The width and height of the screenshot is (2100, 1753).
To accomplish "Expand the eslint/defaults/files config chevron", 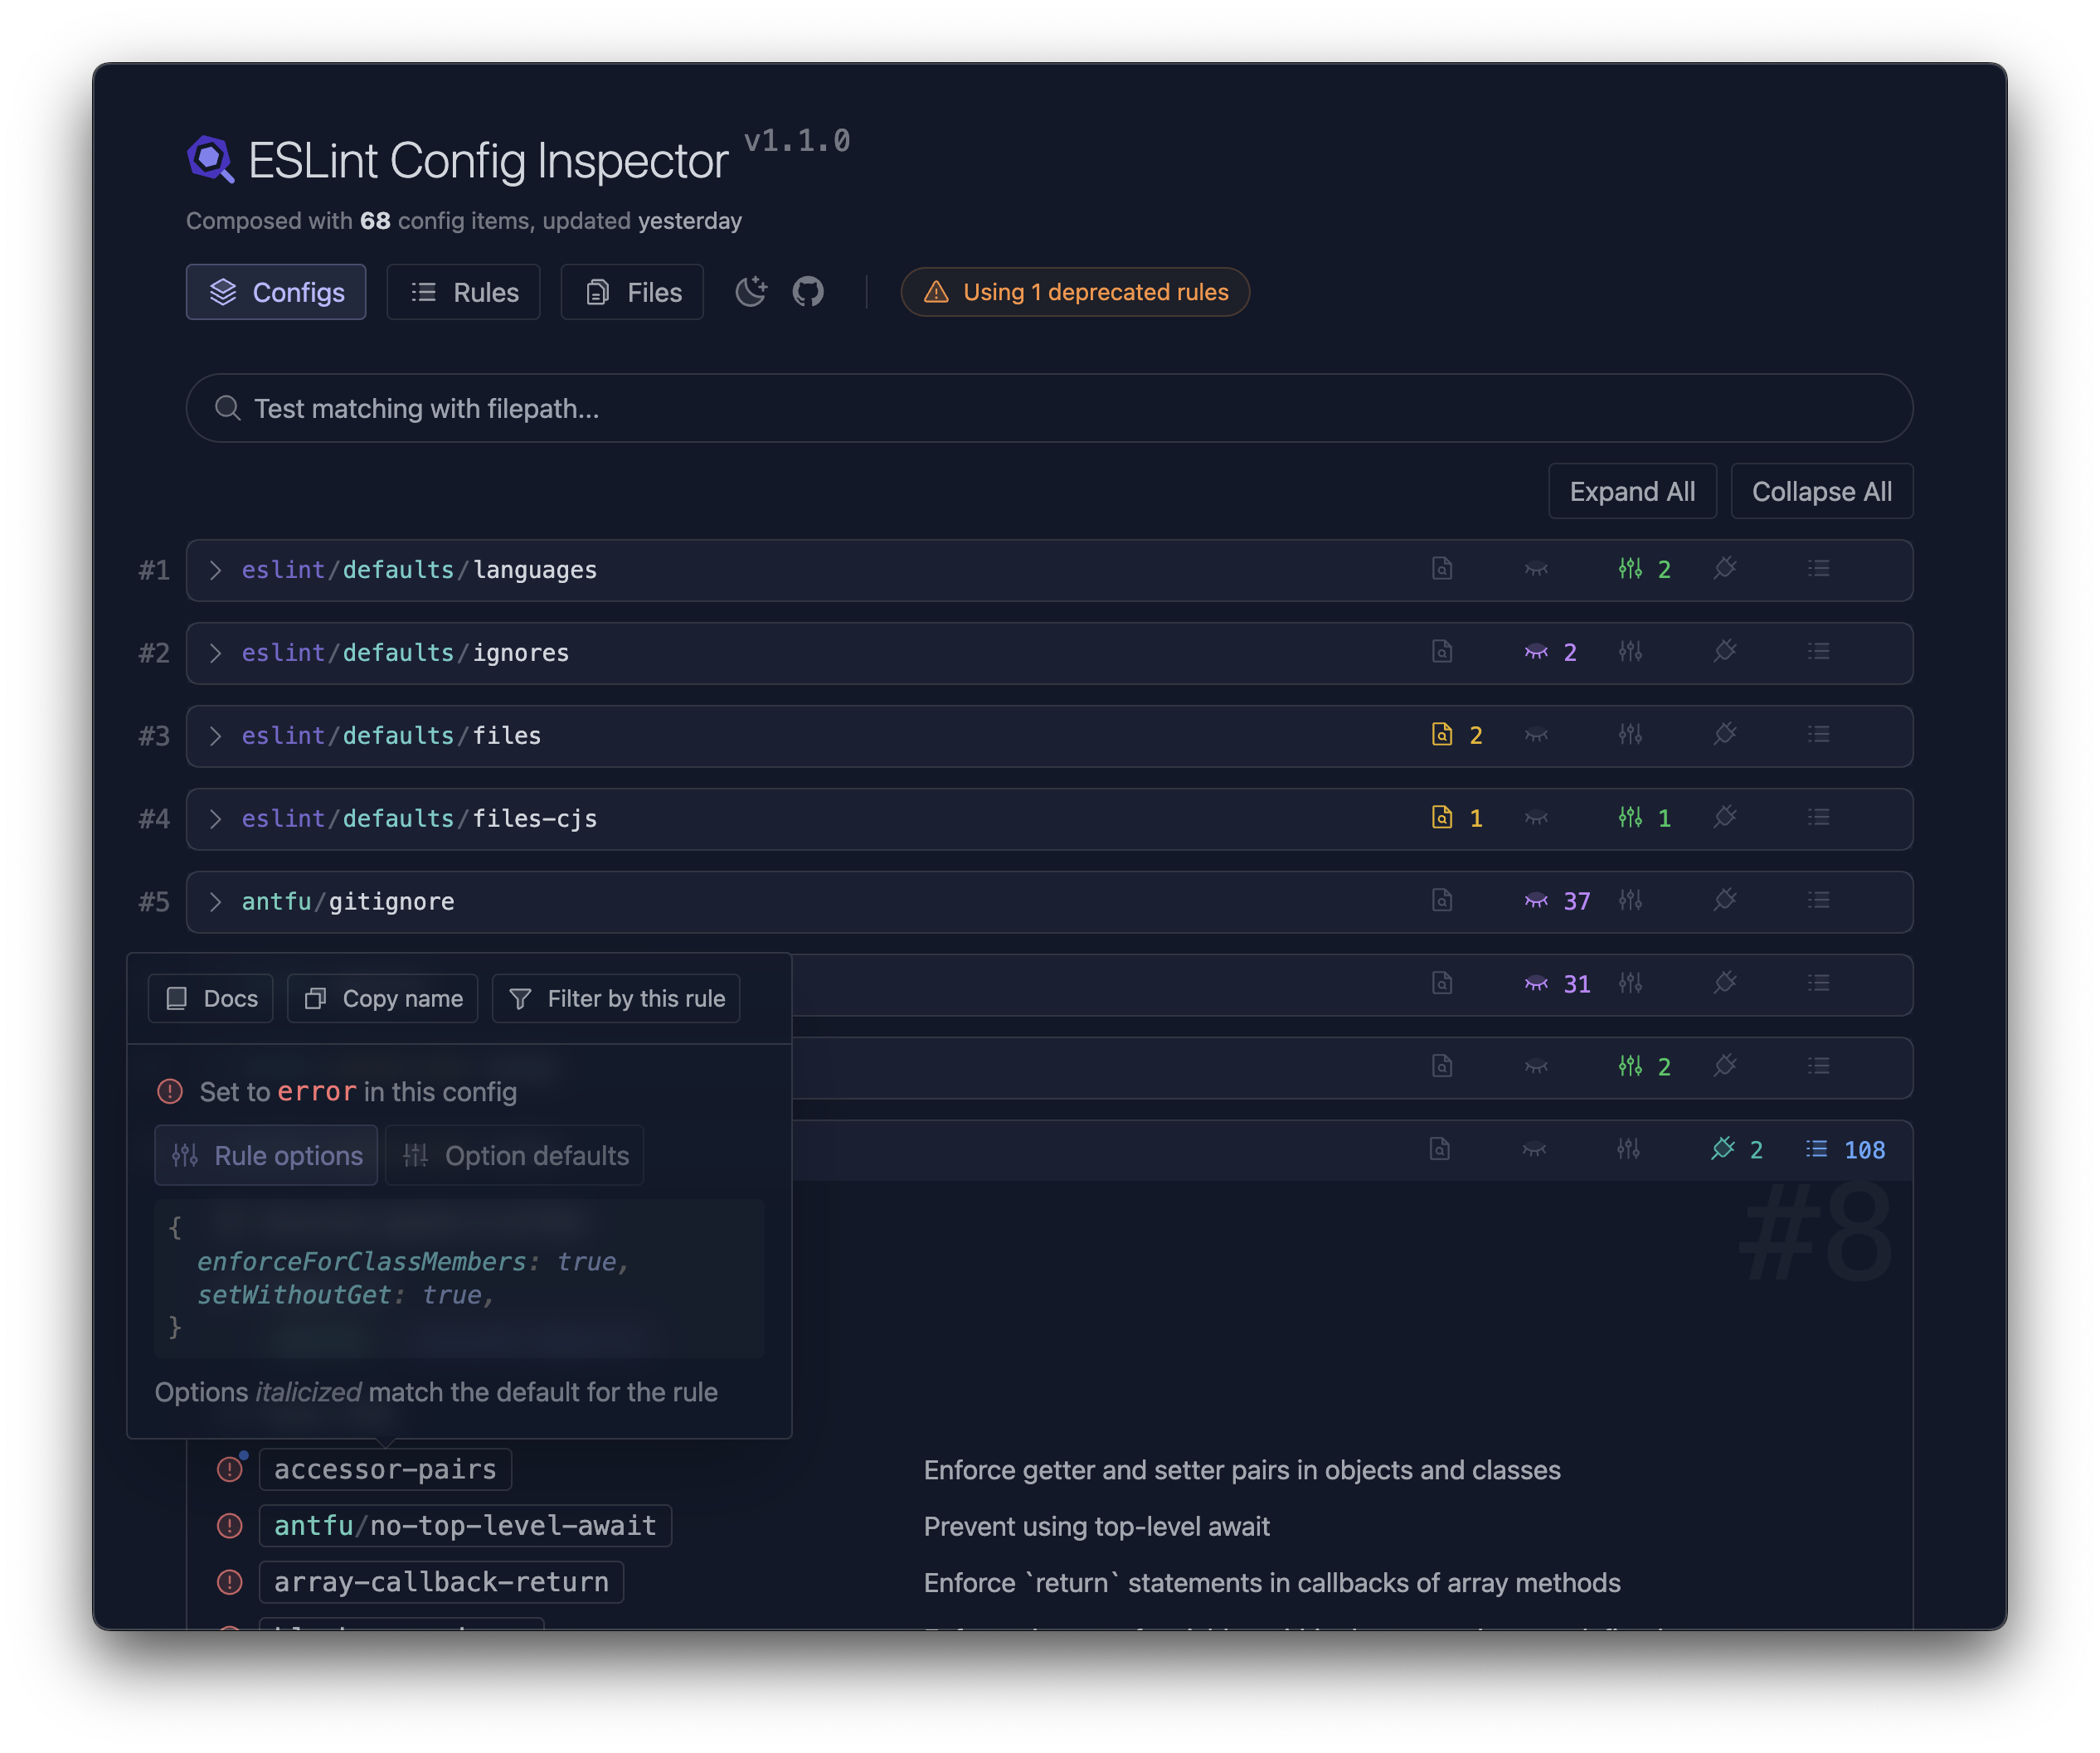I will (x=215, y=736).
